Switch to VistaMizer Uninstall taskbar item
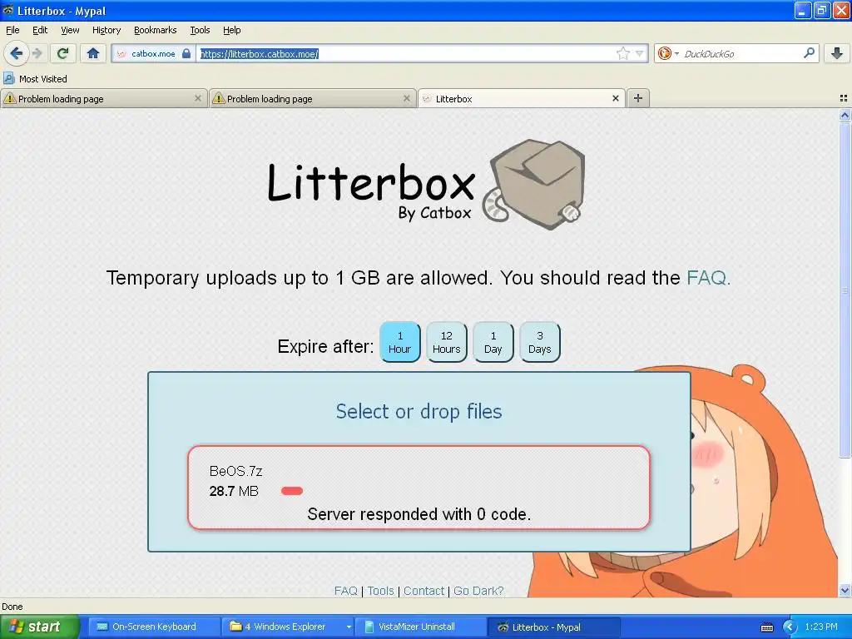The height and width of the screenshot is (639, 852). click(x=419, y=627)
